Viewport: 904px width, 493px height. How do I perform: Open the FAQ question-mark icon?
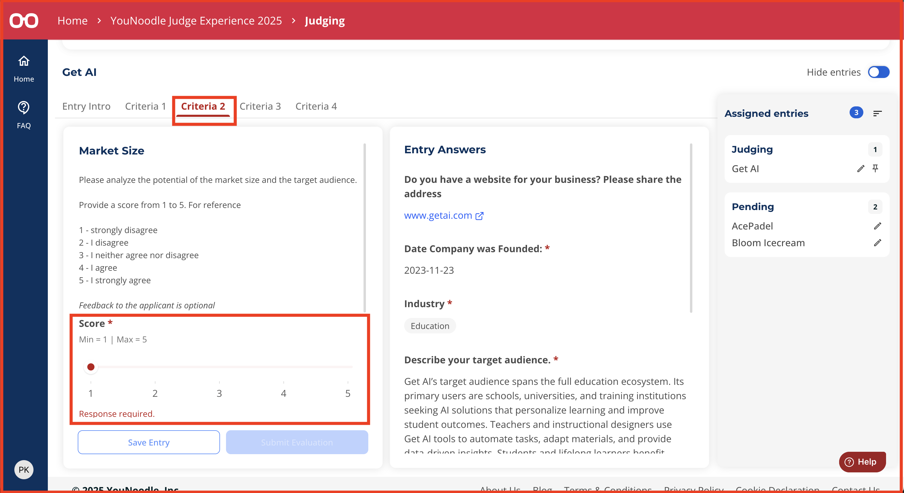(x=24, y=107)
